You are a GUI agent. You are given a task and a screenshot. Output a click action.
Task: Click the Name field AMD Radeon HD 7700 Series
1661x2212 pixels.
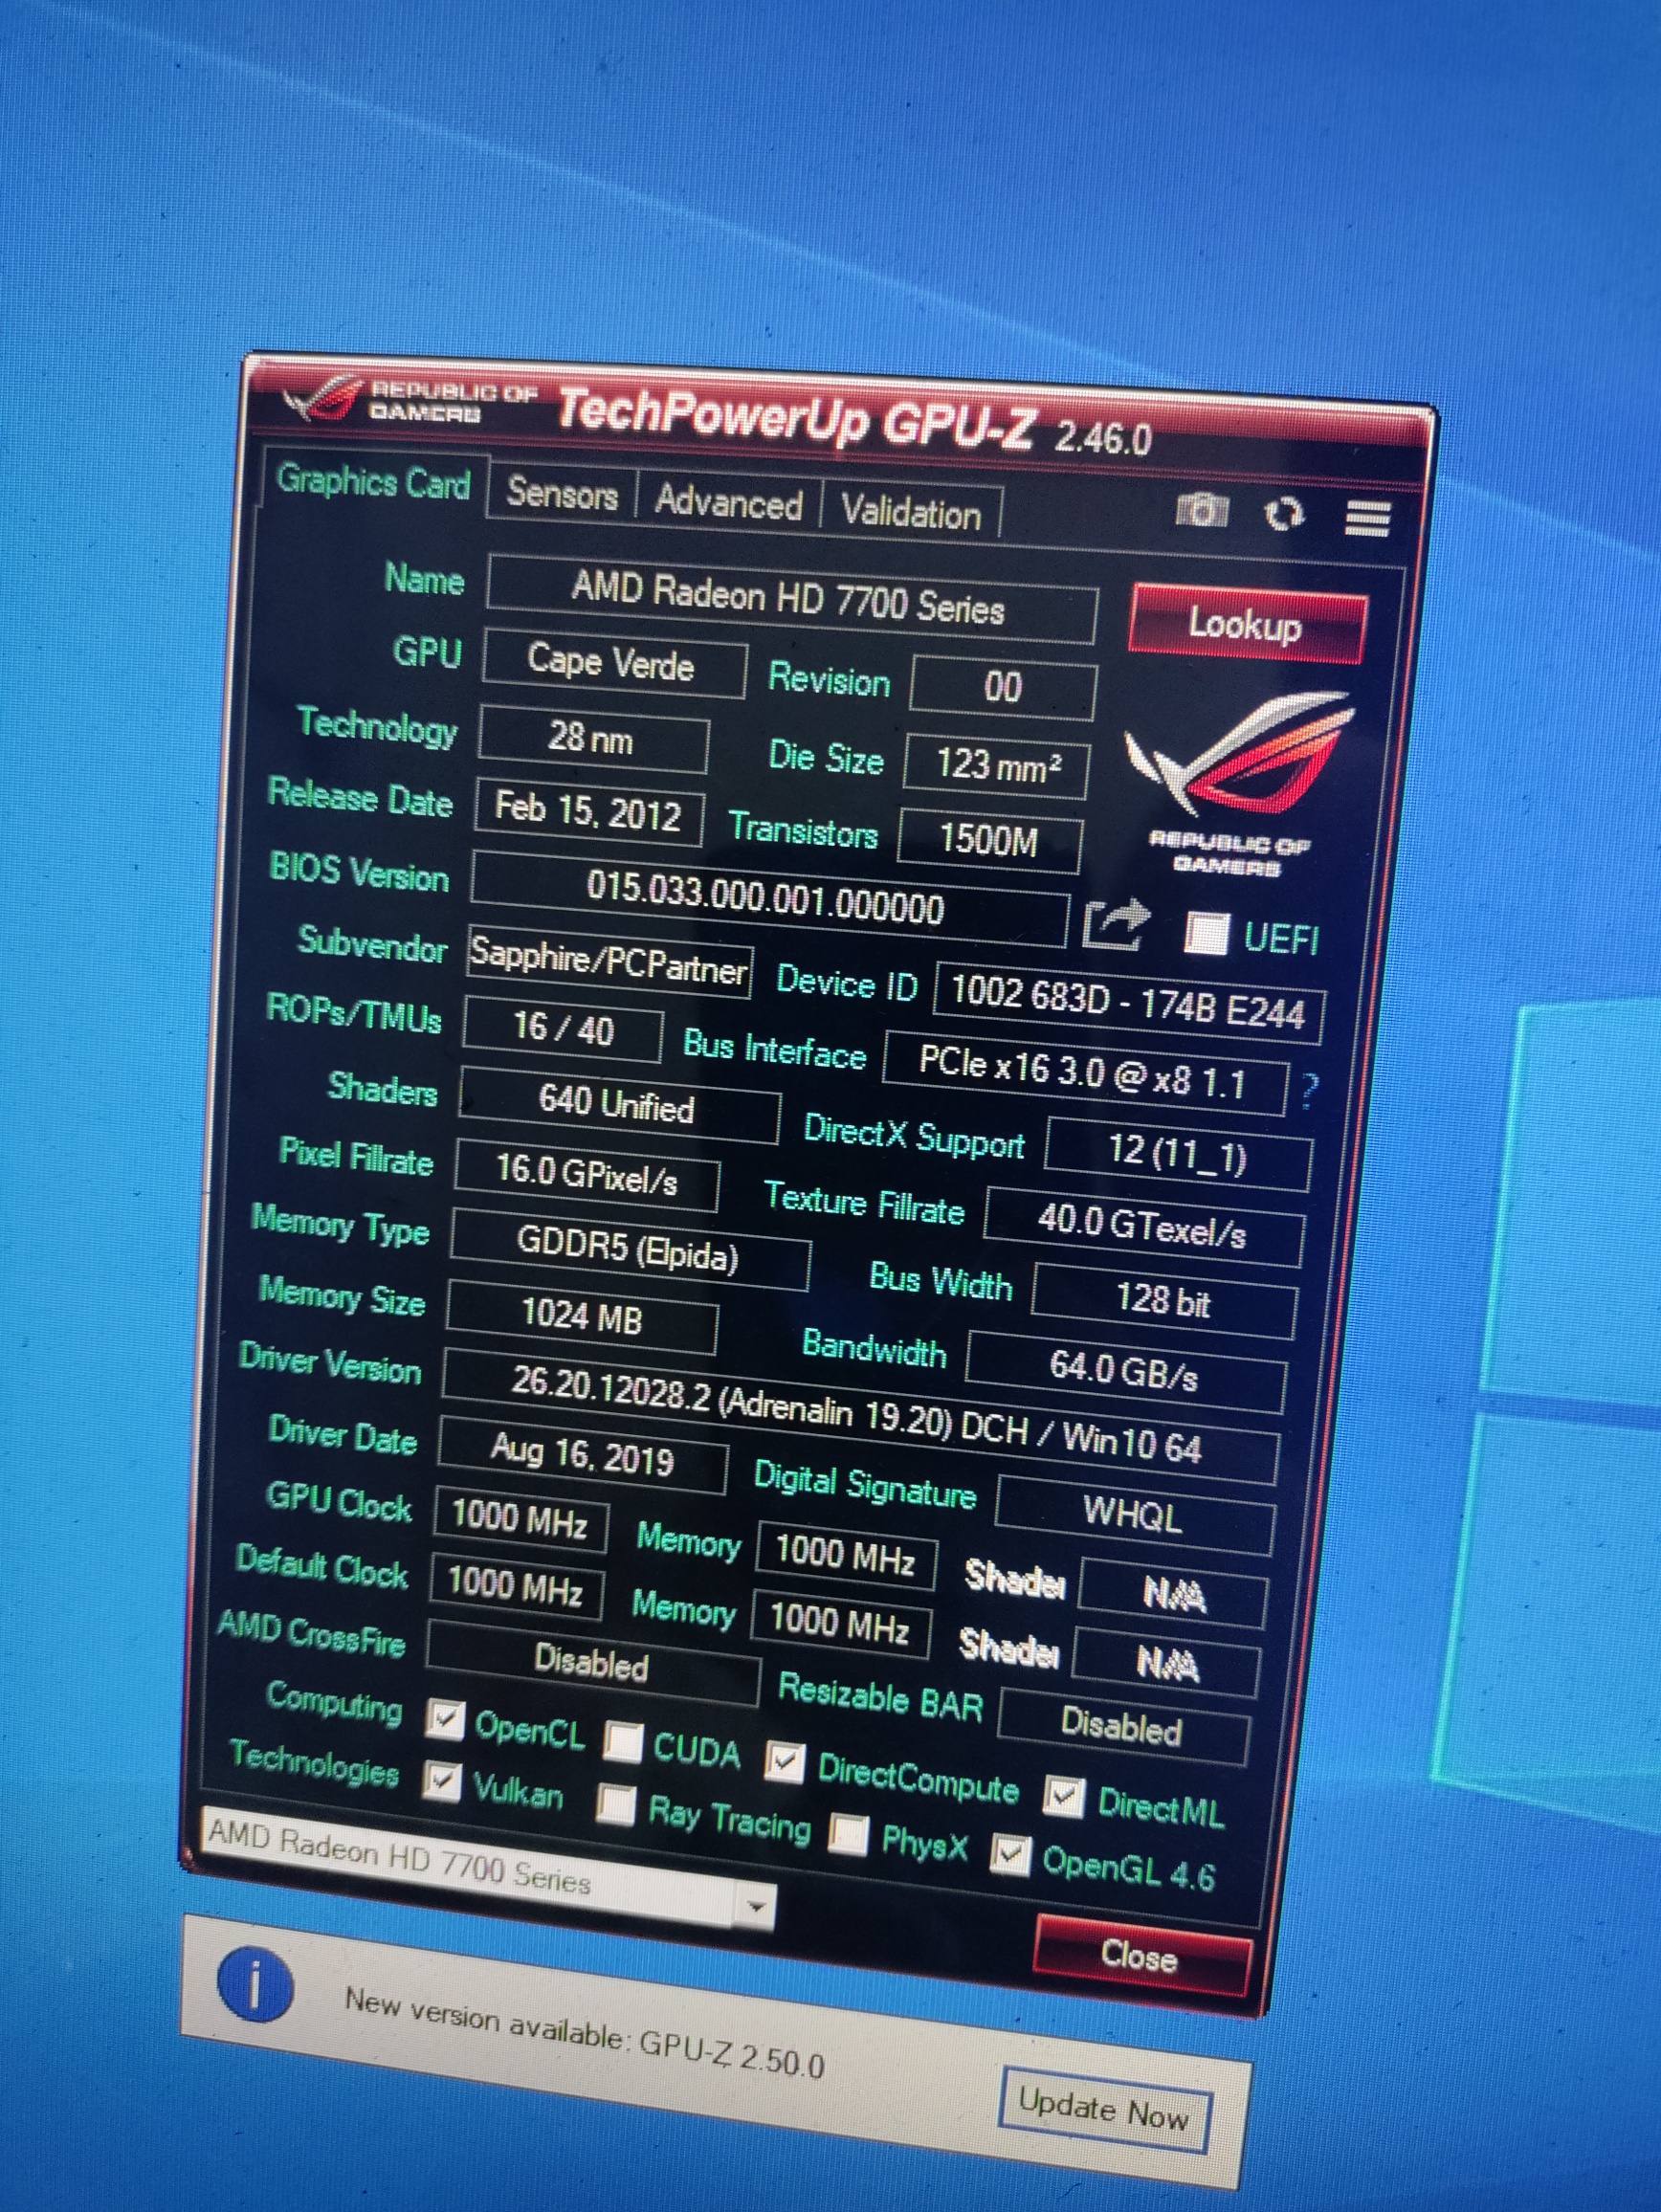pos(790,600)
